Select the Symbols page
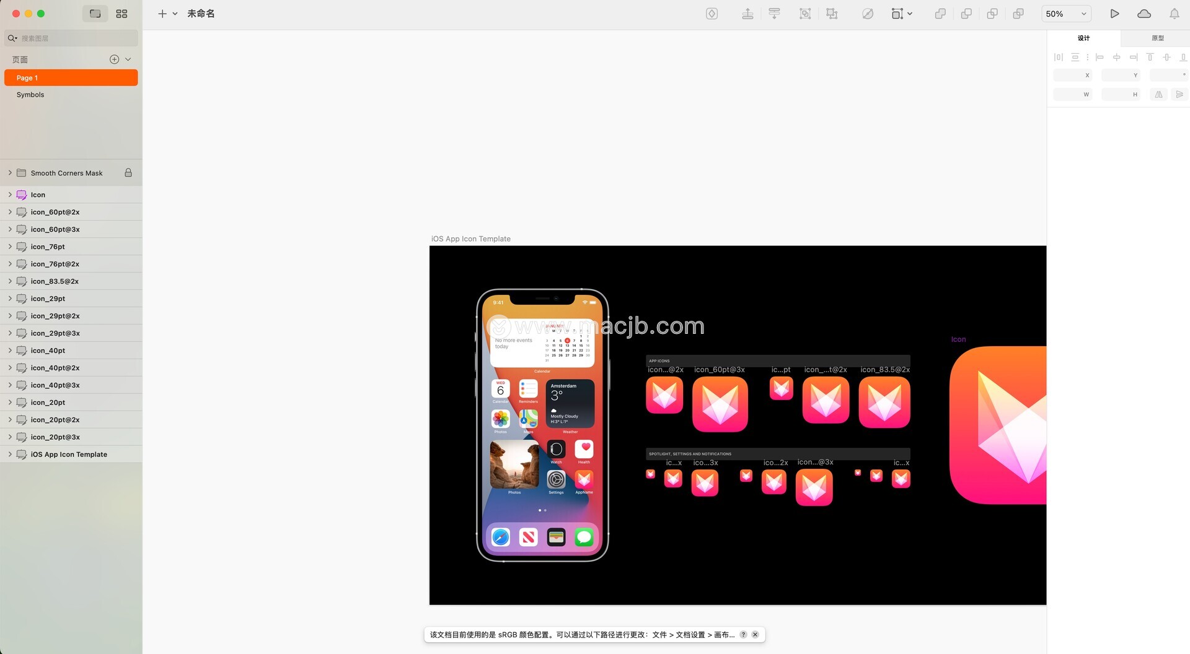Image resolution: width=1190 pixels, height=654 pixels. coord(30,95)
